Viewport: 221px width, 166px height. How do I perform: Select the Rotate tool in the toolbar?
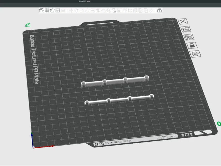point(77,11)
